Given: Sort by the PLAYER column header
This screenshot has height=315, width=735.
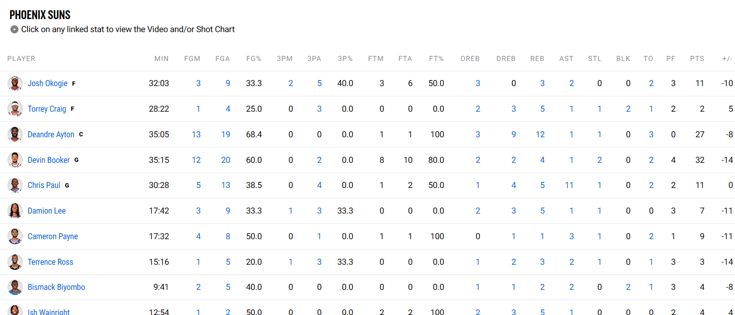Looking at the screenshot, I should coord(21,59).
